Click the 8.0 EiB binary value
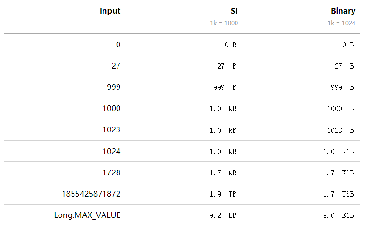The width and height of the screenshot is (369, 229). (x=339, y=215)
